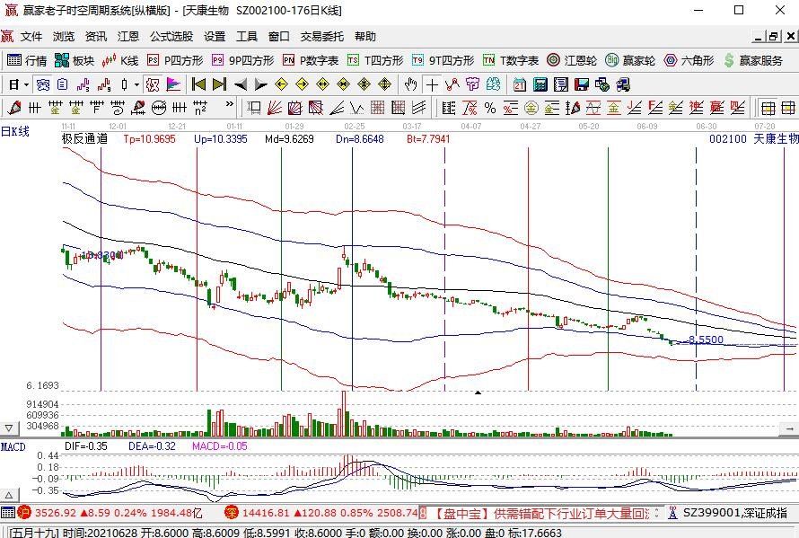Click SZ399001 深证成指 in status bar

[734, 513]
